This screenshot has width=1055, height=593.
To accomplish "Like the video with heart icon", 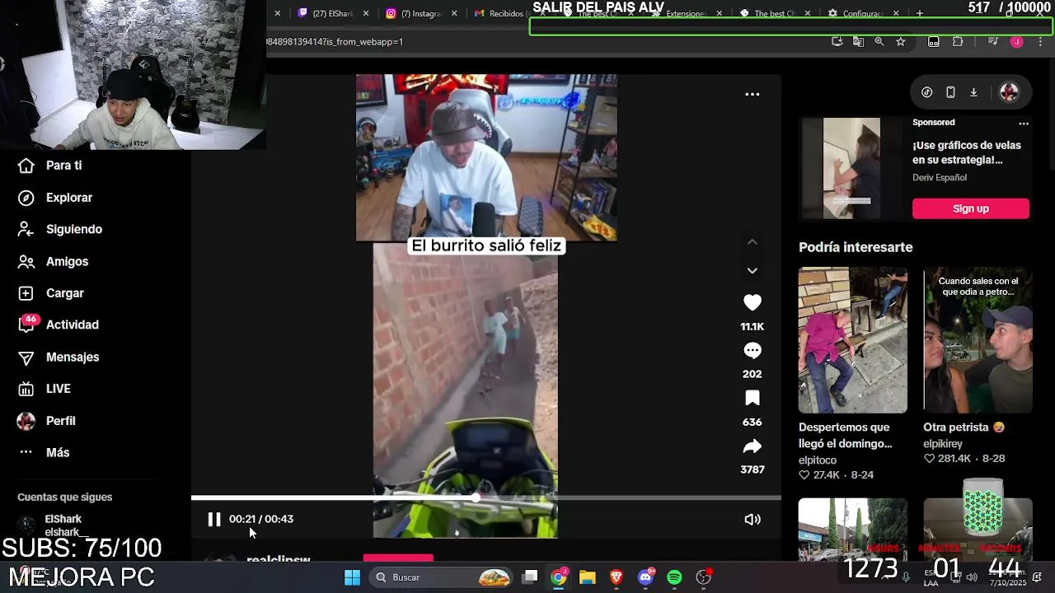I will click(x=753, y=303).
